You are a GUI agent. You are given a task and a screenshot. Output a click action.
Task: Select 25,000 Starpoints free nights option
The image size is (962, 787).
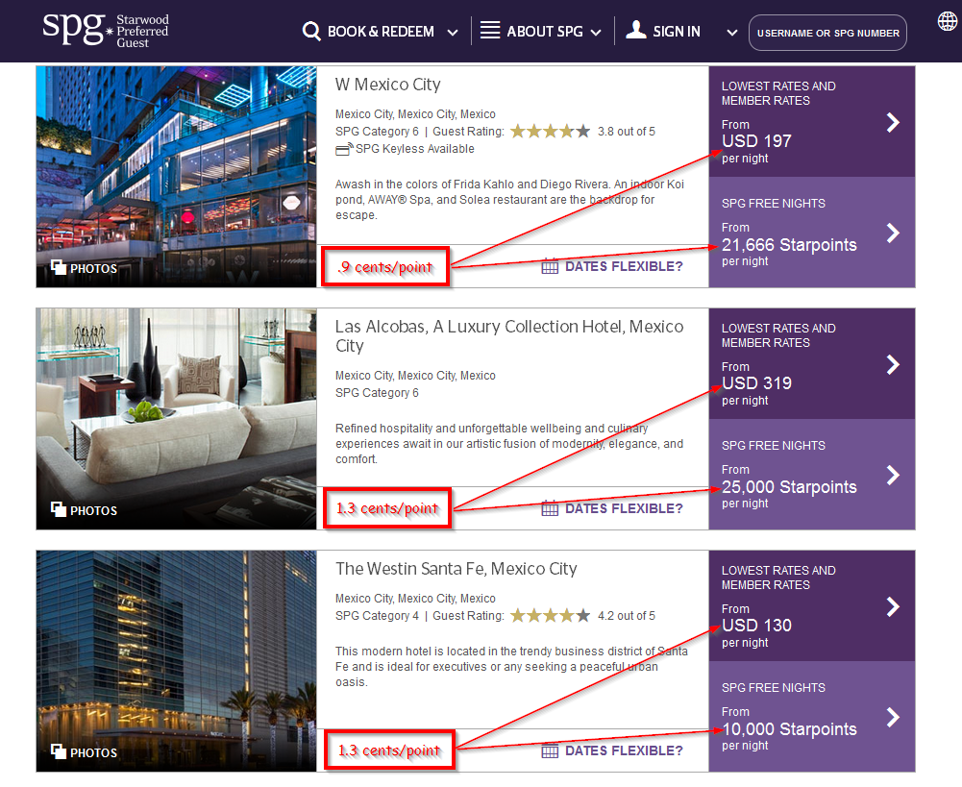(x=812, y=475)
